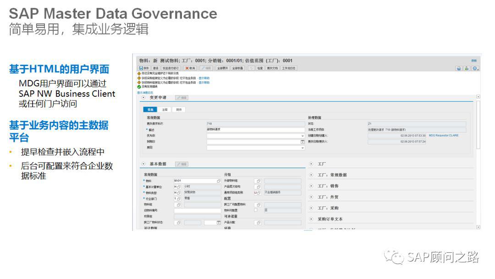
Task: Click the 发送进行修订 toolbar button
Action: [x=170, y=68]
